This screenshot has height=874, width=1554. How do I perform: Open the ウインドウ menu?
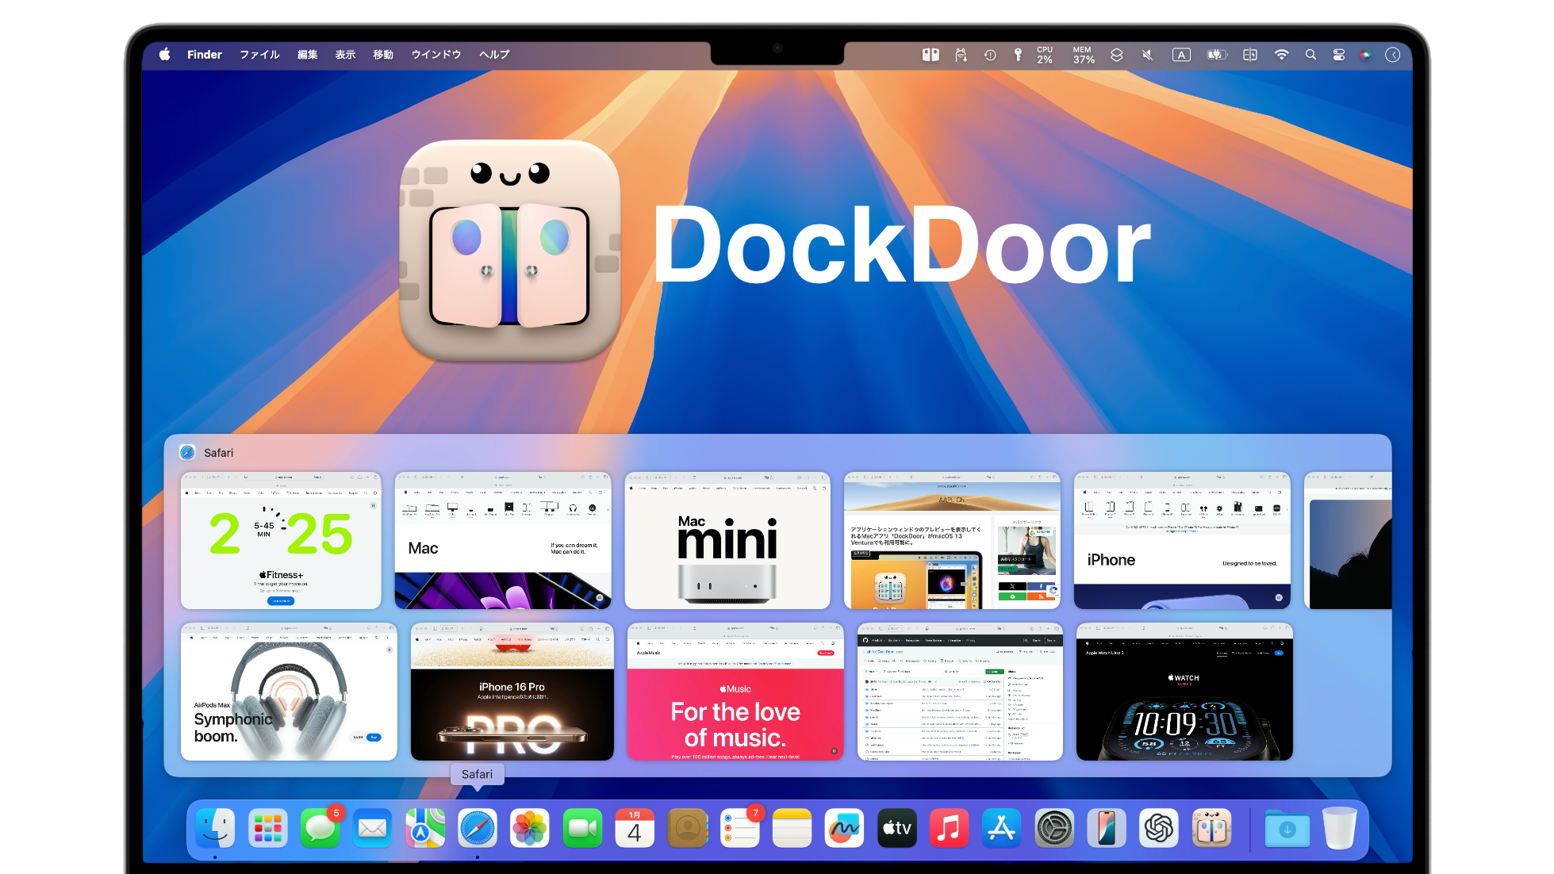click(436, 55)
